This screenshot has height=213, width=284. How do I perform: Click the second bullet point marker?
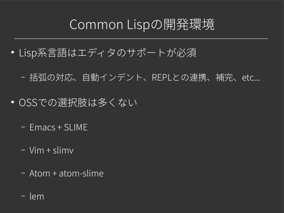click(x=12, y=102)
